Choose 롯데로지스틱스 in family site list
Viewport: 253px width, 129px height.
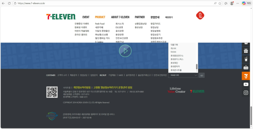(x=177, y=59)
